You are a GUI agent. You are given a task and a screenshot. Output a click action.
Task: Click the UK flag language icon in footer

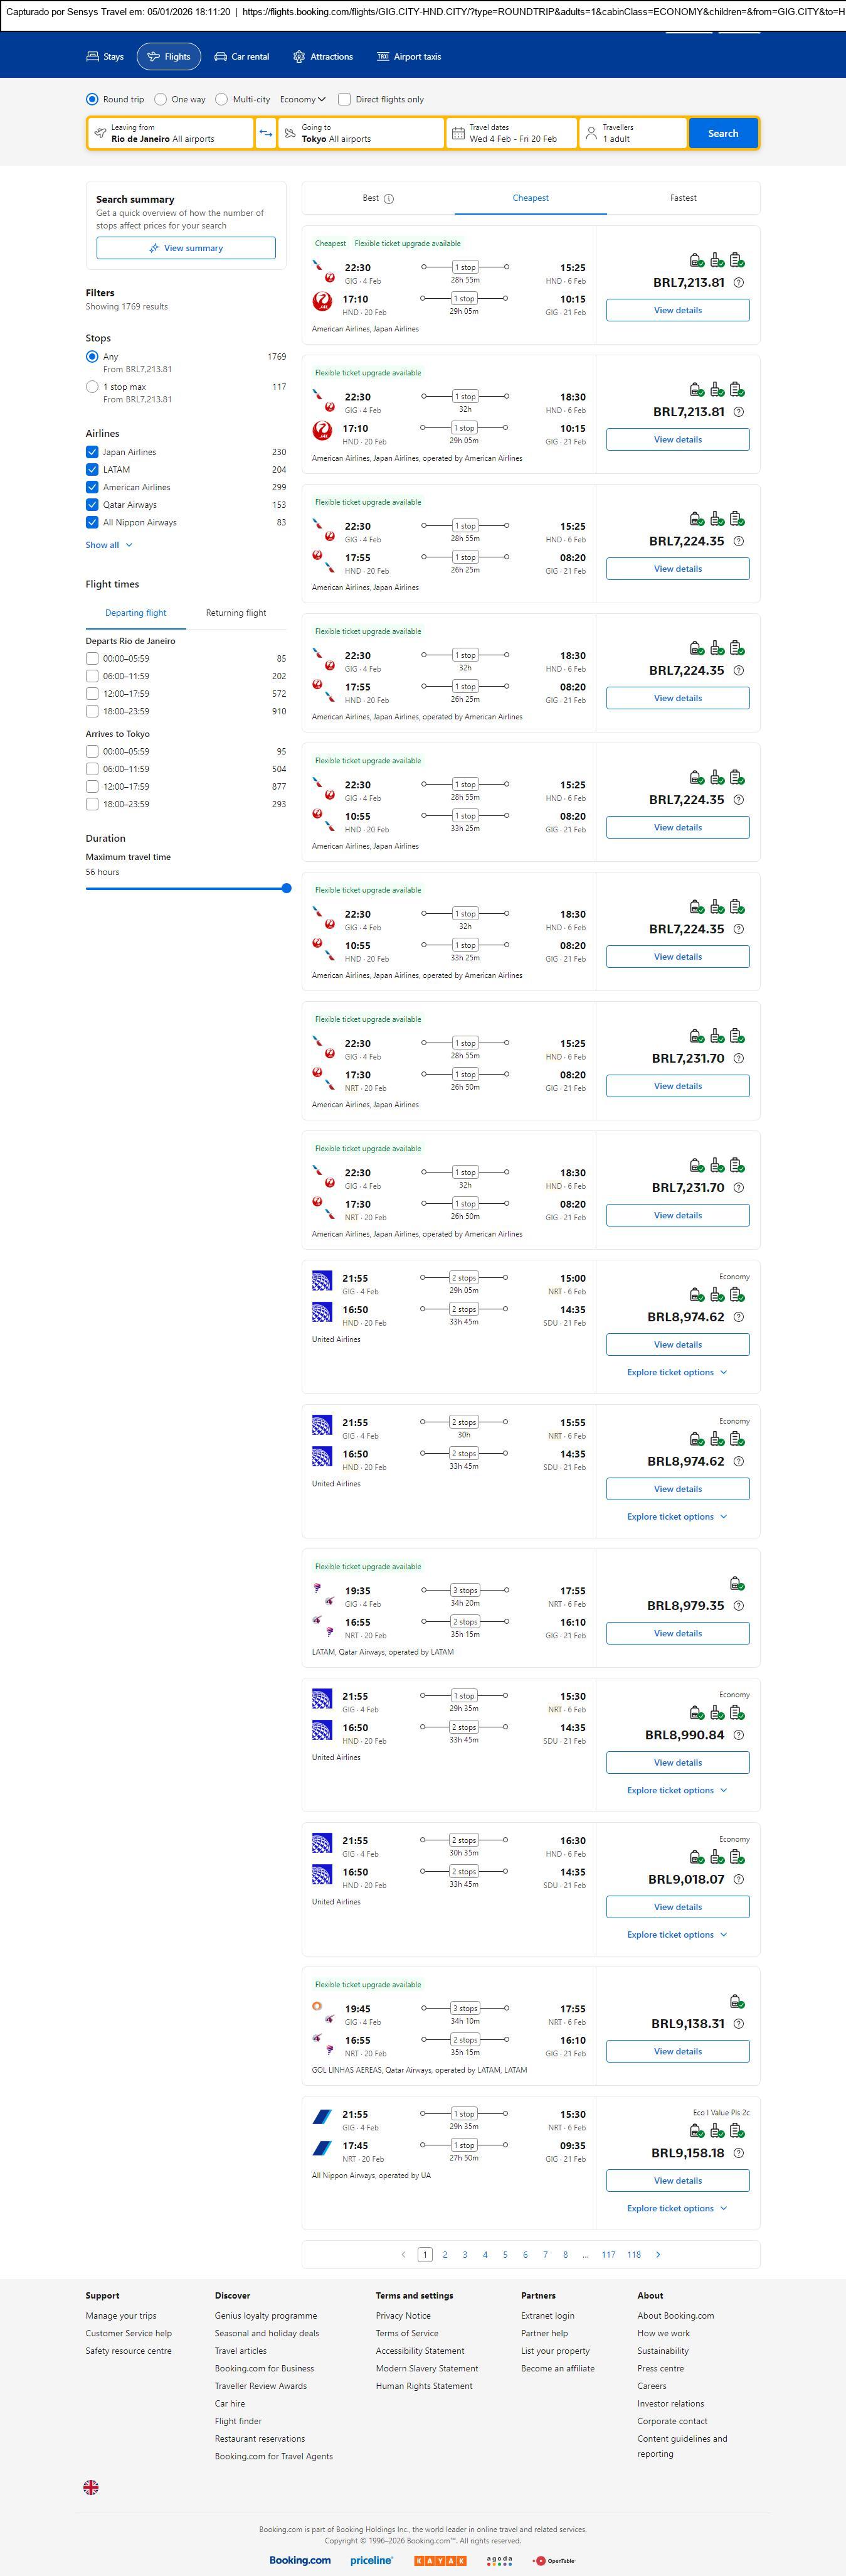pos(91,2487)
